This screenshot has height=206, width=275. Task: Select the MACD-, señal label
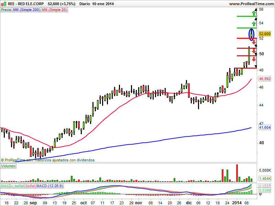click(x=12, y=186)
